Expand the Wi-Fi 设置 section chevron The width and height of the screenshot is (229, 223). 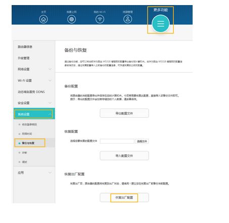[x=50, y=80]
